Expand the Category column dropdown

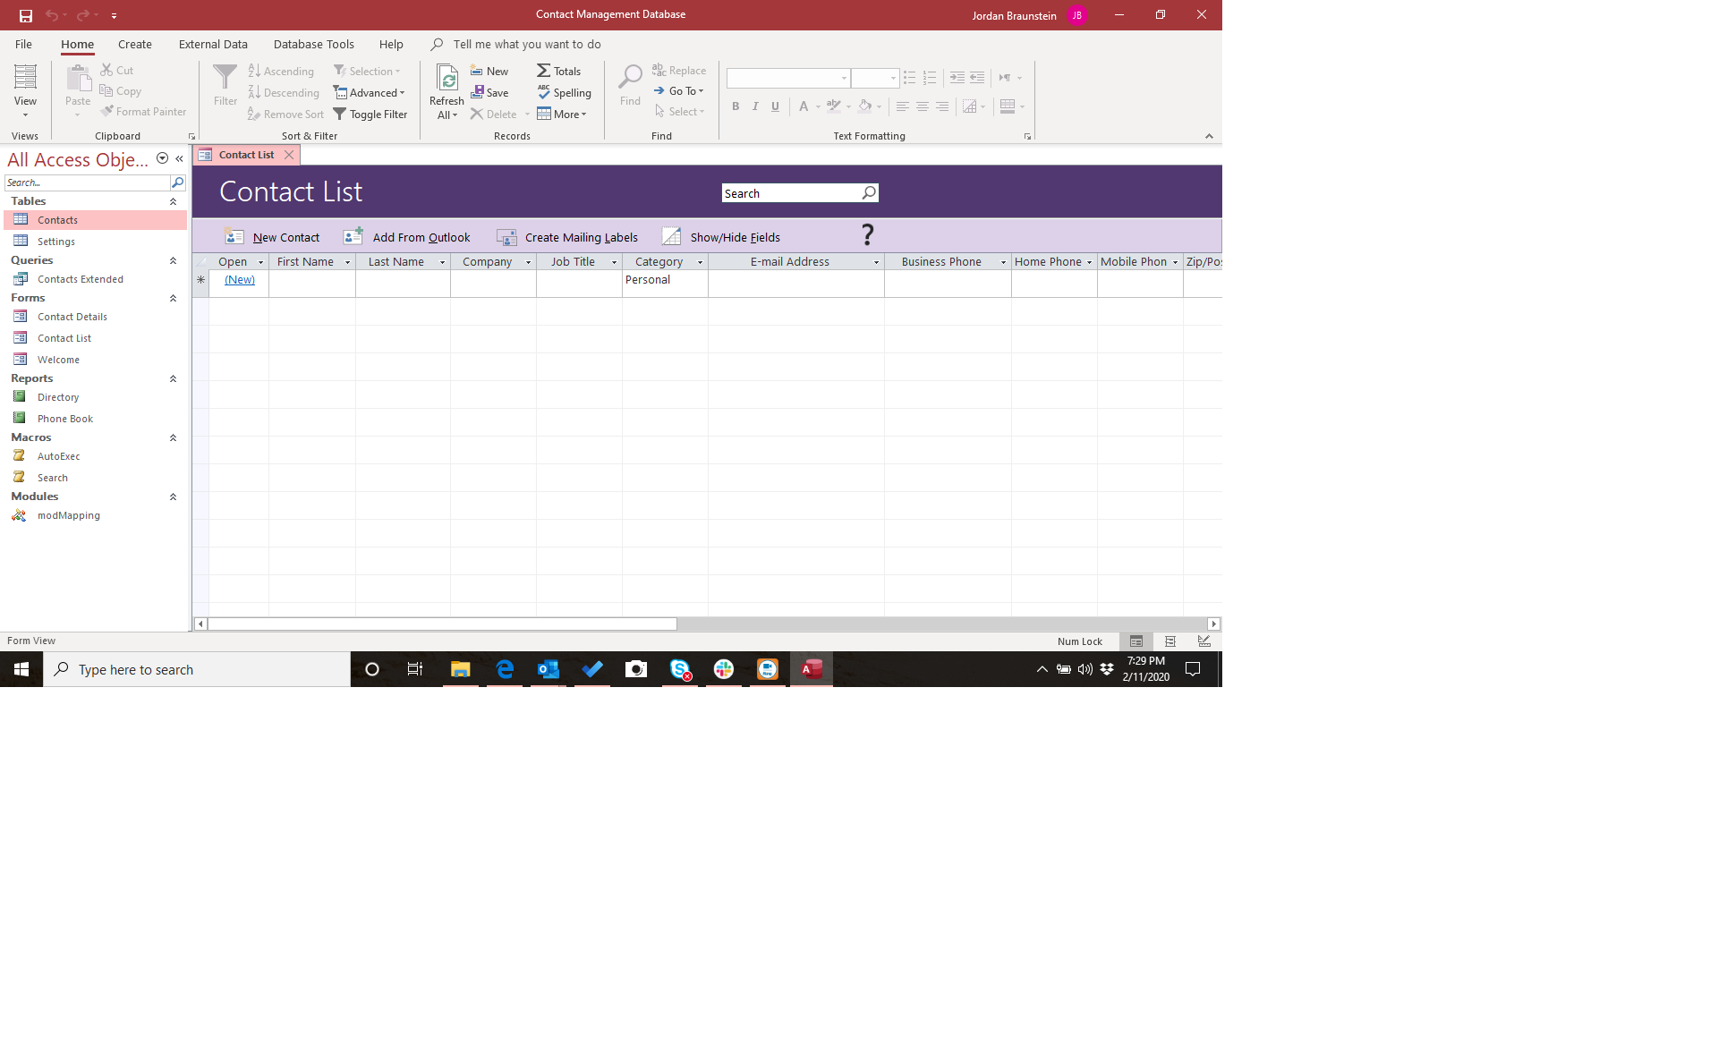(x=700, y=262)
